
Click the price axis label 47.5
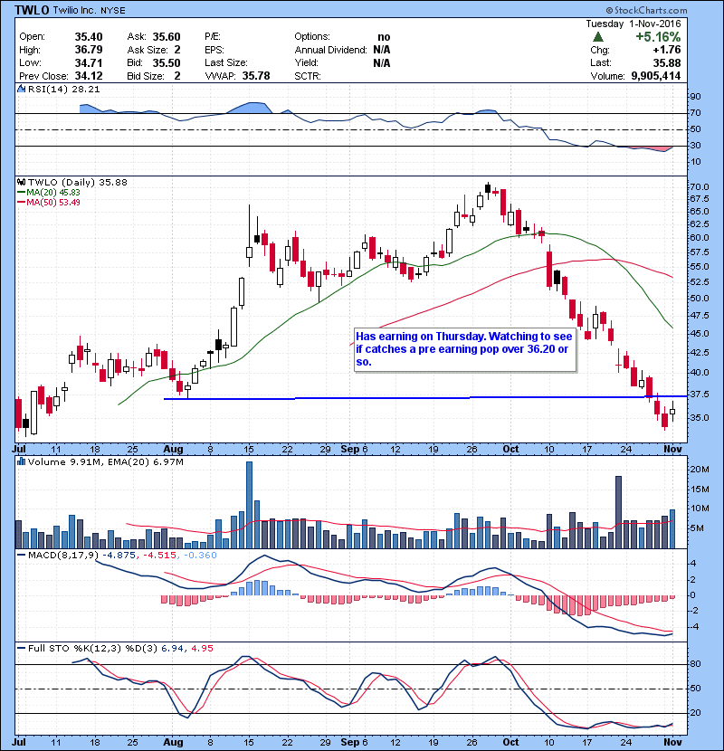(699, 316)
